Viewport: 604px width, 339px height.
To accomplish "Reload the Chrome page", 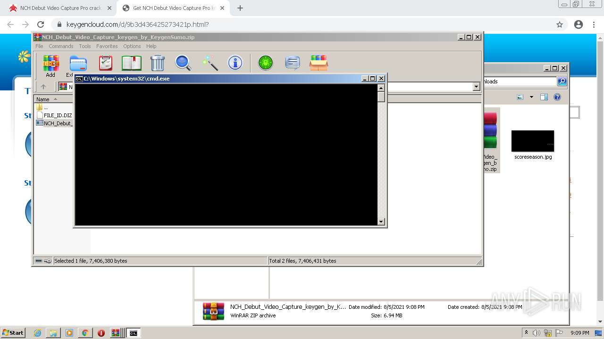I will click(x=41, y=24).
